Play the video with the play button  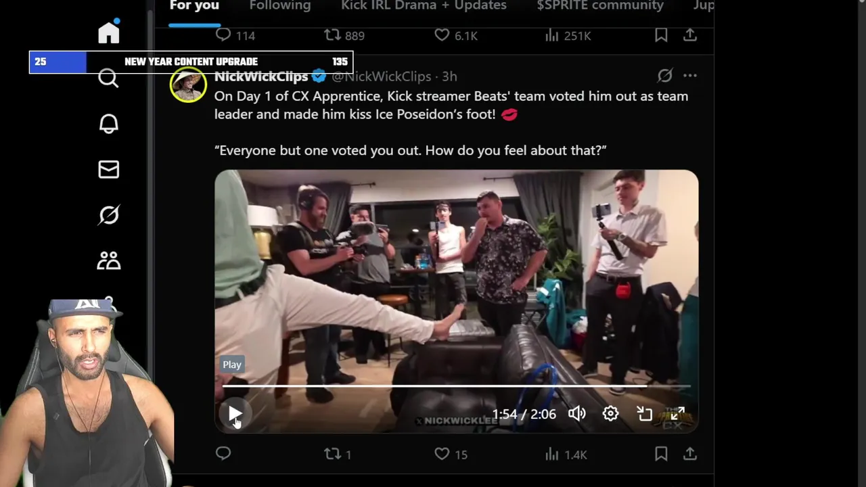pos(235,413)
